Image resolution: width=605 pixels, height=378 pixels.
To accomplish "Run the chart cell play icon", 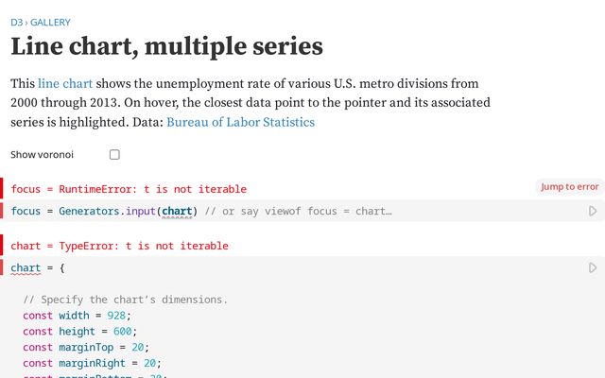I will (593, 268).
